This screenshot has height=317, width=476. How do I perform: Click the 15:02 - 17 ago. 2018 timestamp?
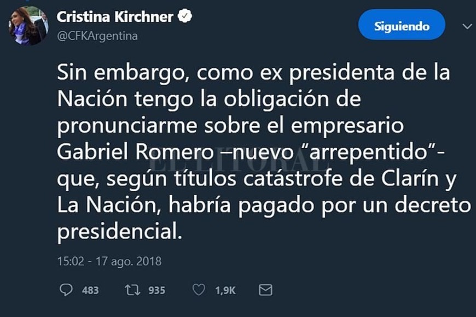(x=109, y=261)
